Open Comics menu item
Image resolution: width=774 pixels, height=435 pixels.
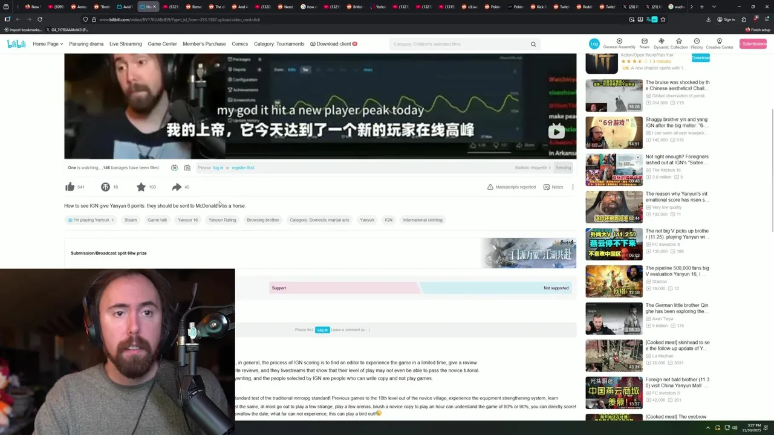coord(239,43)
